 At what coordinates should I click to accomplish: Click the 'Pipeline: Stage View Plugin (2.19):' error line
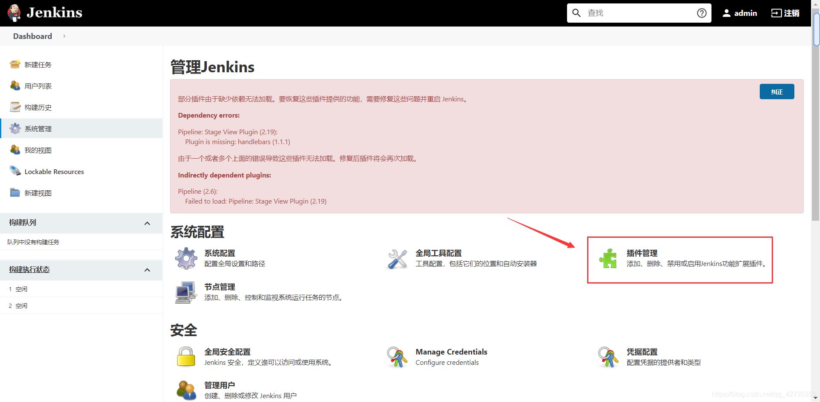[228, 132]
